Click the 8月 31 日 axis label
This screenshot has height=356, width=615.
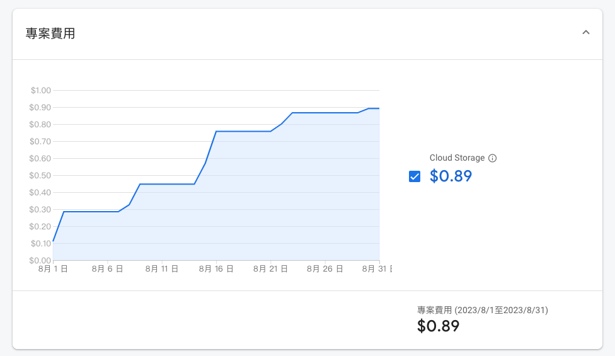(x=377, y=269)
